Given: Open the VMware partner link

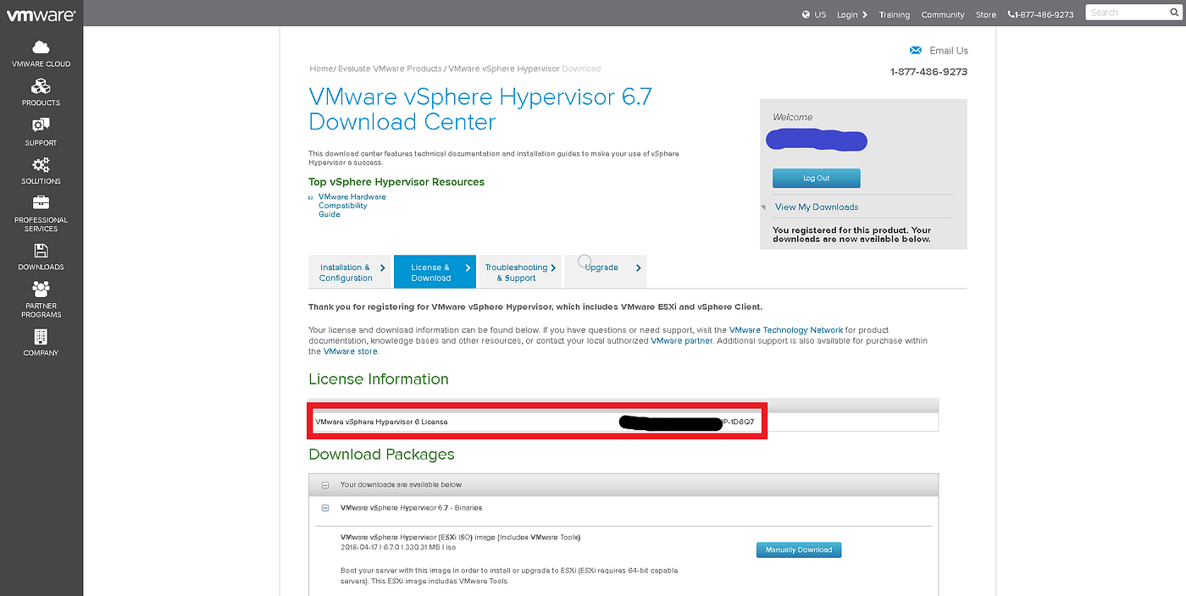Looking at the screenshot, I should [682, 340].
